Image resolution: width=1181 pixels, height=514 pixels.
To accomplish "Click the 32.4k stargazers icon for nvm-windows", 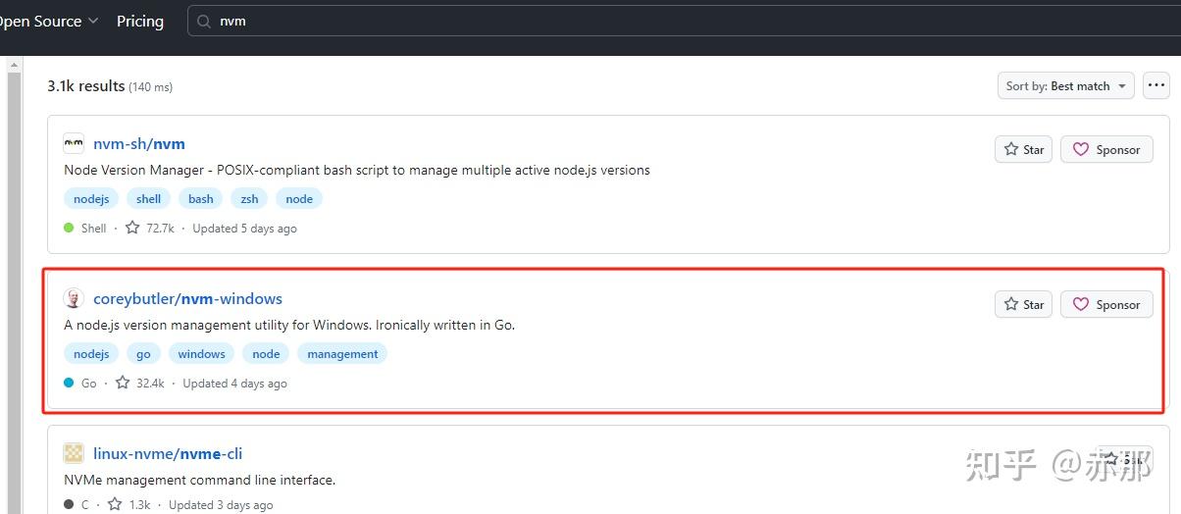I will 123,383.
